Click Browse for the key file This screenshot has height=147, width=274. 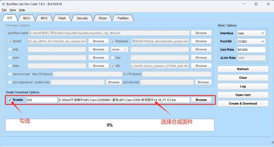(201, 58)
